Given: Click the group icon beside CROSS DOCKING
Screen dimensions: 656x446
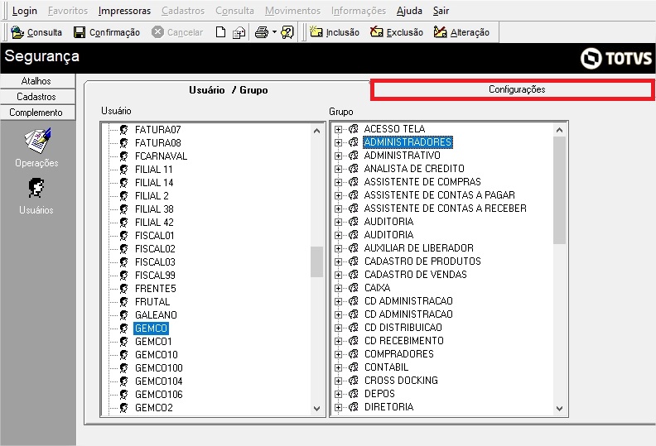Looking at the screenshot, I should point(354,381).
